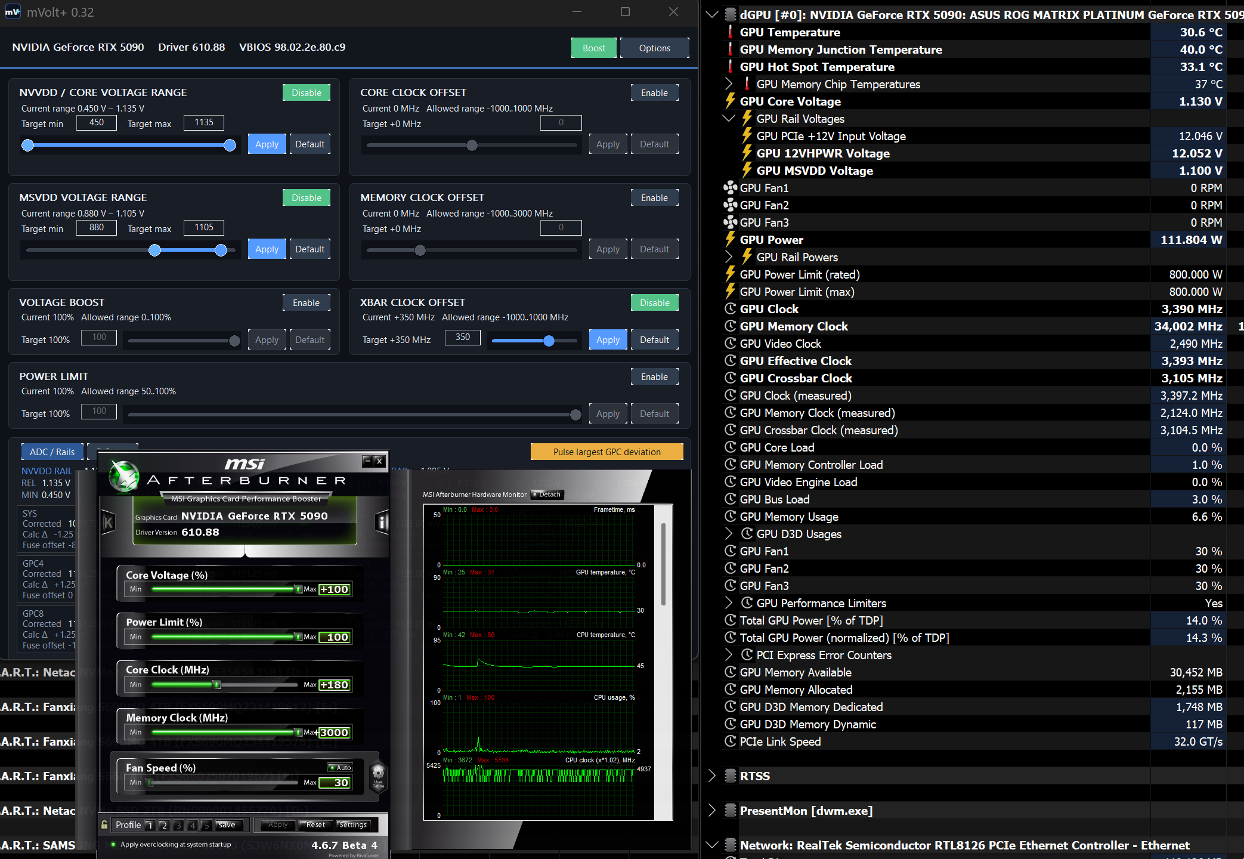Click the lightning icon beside GPU Power Limit (rated)
1244x859 pixels.
click(x=731, y=274)
